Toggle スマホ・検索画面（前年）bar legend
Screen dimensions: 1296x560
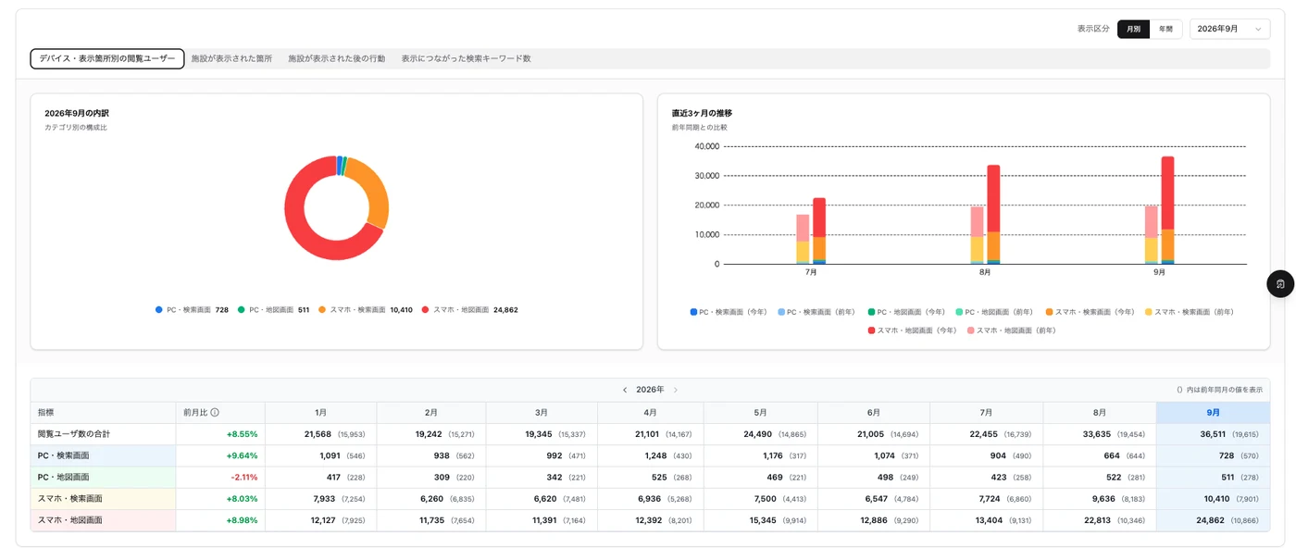pyautogui.click(x=1190, y=312)
